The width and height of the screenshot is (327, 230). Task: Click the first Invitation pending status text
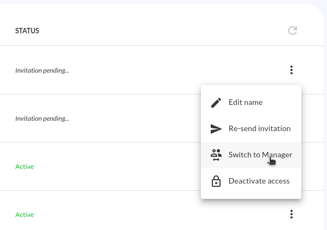point(42,70)
